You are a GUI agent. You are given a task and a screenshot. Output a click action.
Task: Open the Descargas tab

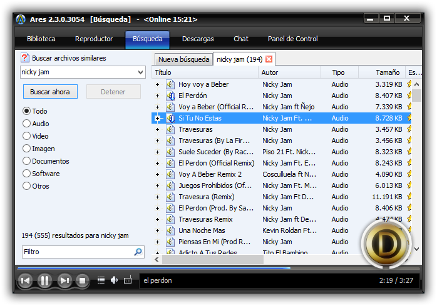[198, 39]
